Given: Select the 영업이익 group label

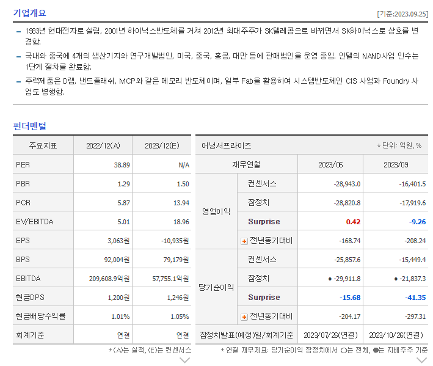Looking at the screenshot, I should click(x=216, y=212).
